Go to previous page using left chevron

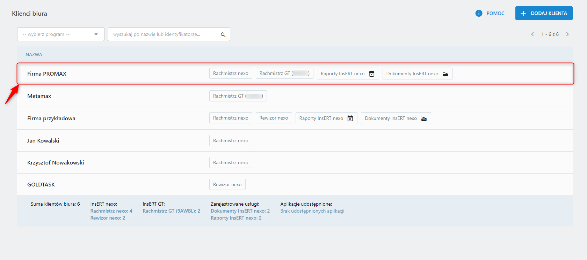[532, 34]
